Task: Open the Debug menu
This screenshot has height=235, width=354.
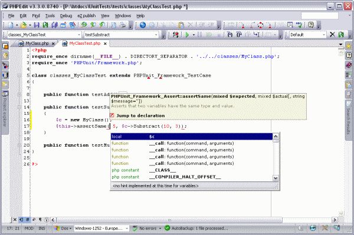Action: click(66, 16)
